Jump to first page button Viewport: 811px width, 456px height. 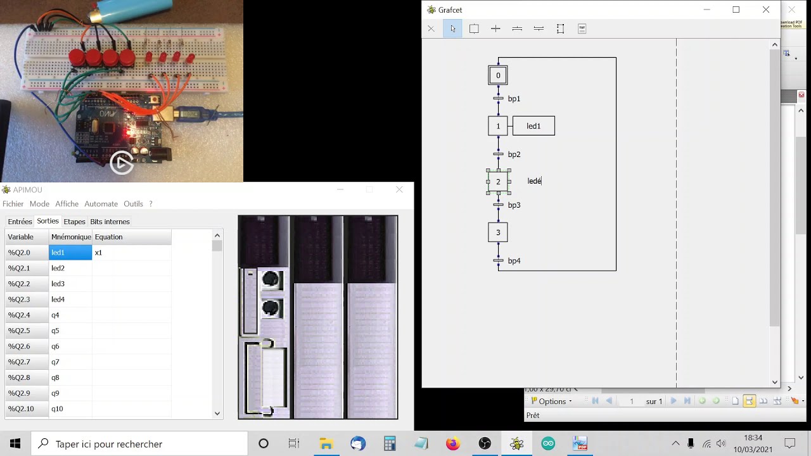tap(595, 402)
